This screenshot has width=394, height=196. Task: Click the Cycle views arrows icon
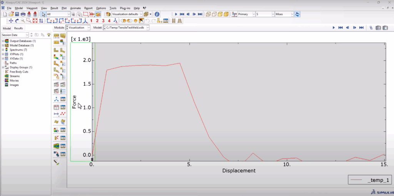pos(41,21)
